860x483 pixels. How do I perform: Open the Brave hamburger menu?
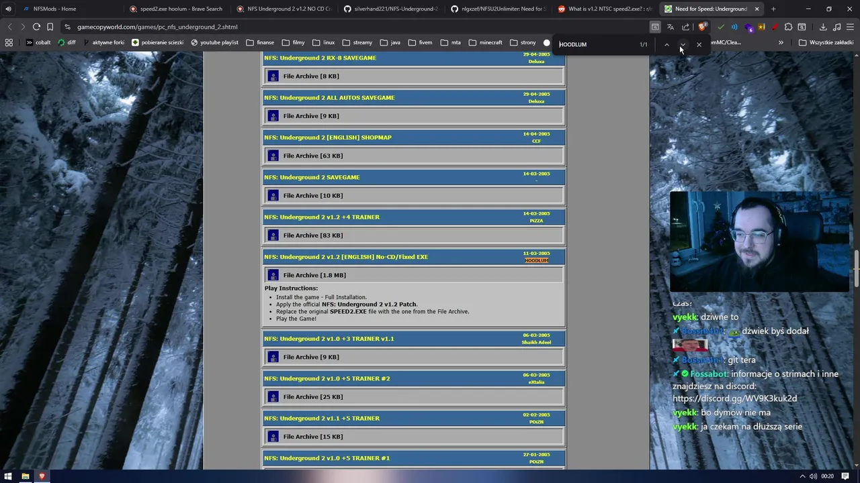[x=851, y=27]
